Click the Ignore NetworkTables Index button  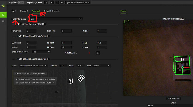[78, 3]
